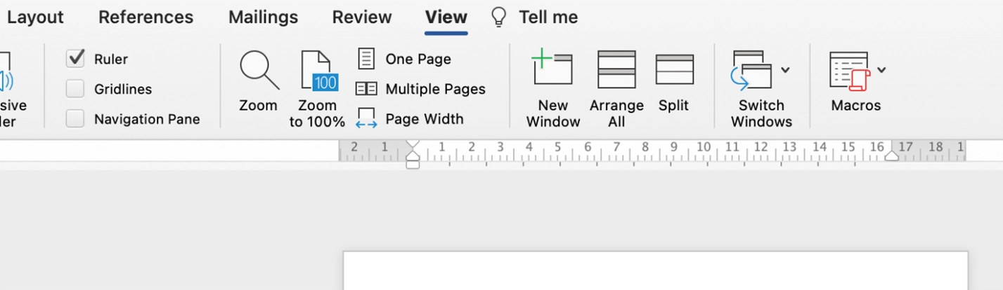Click Arrange All windows icon
The height and width of the screenshot is (290, 1003).
[616, 69]
